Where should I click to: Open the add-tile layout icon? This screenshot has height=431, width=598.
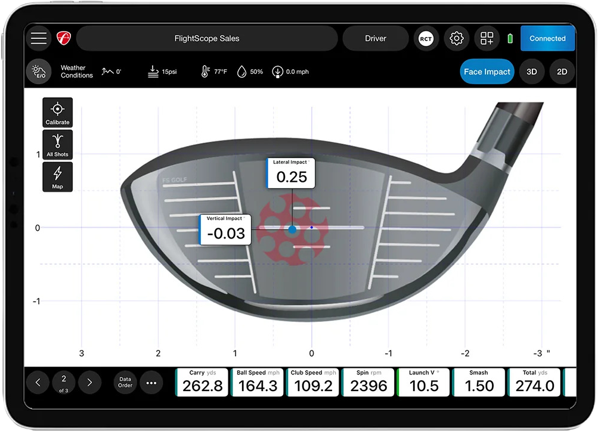point(487,38)
